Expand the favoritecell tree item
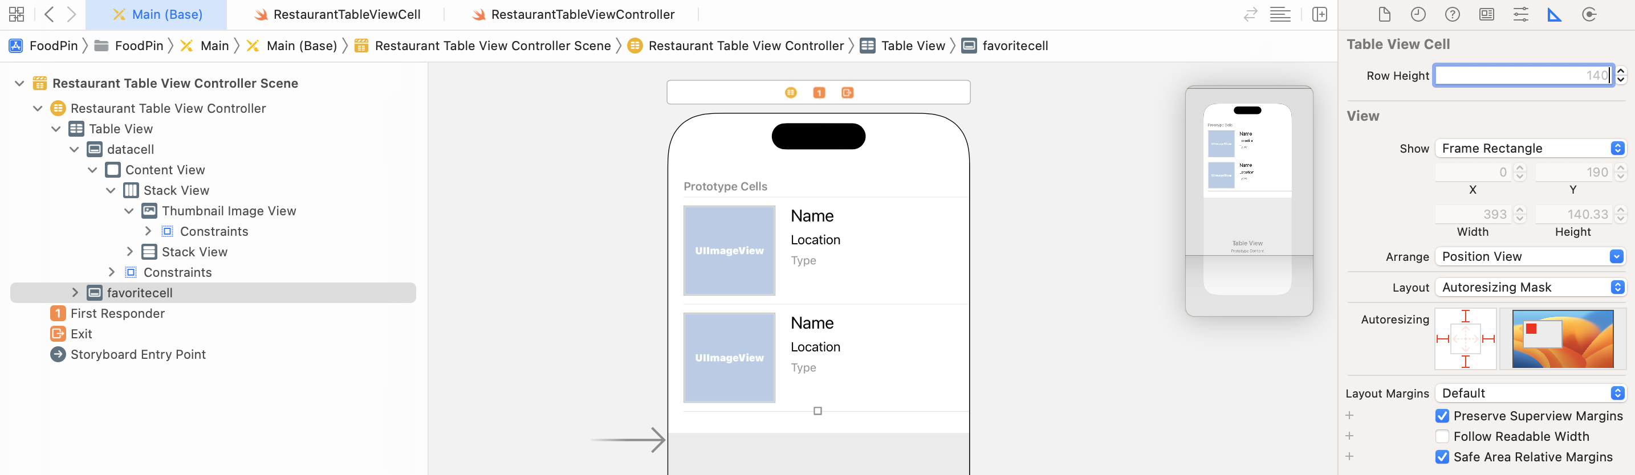1635x475 pixels. [x=75, y=292]
